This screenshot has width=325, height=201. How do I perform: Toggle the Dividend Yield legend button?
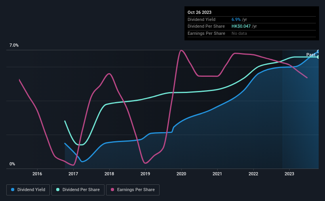(28, 190)
